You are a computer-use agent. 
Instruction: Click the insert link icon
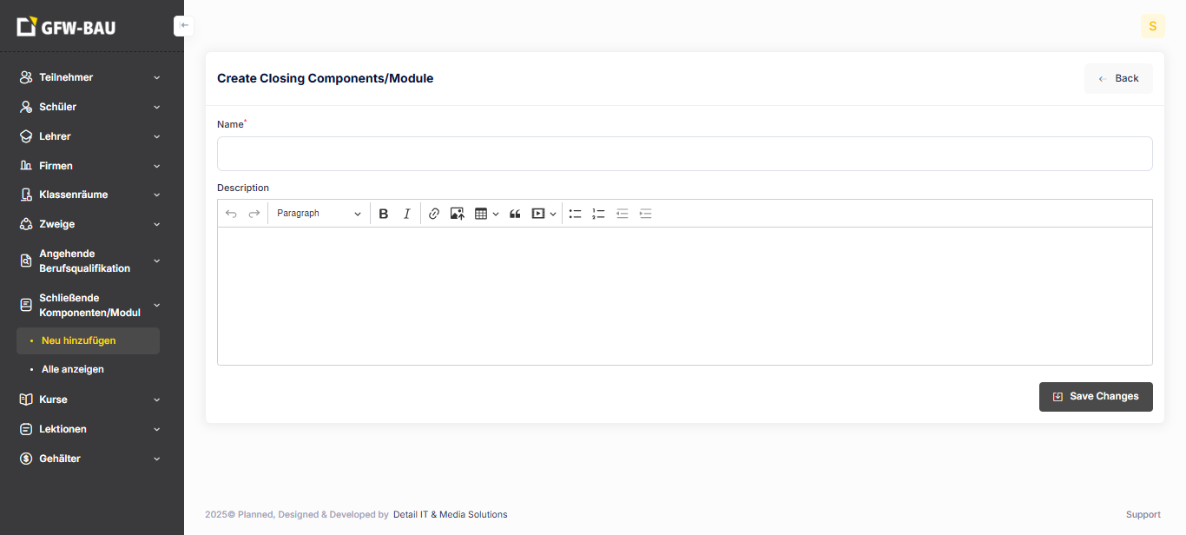(x=434, y=214)
